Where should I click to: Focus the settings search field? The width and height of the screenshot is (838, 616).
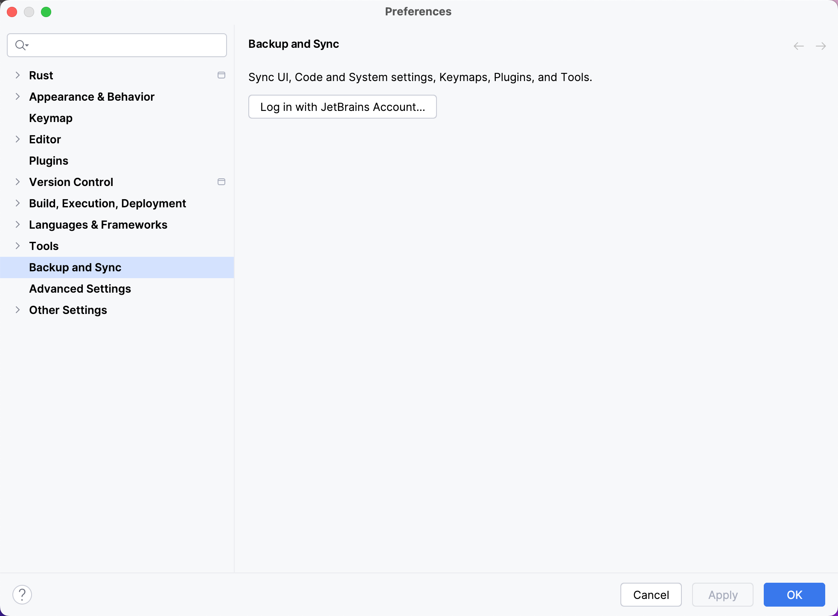(117, 45)
